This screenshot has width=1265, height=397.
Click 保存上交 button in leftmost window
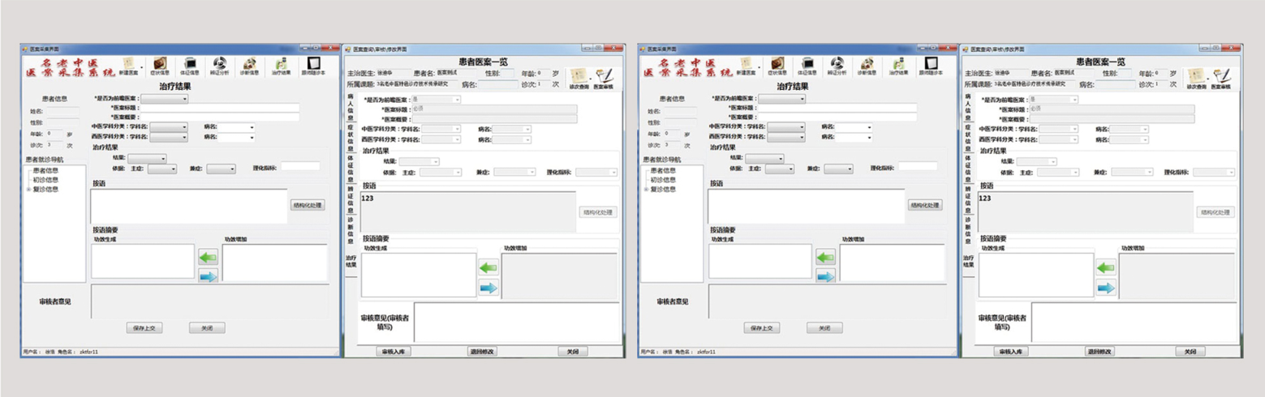tap(144, 328)
